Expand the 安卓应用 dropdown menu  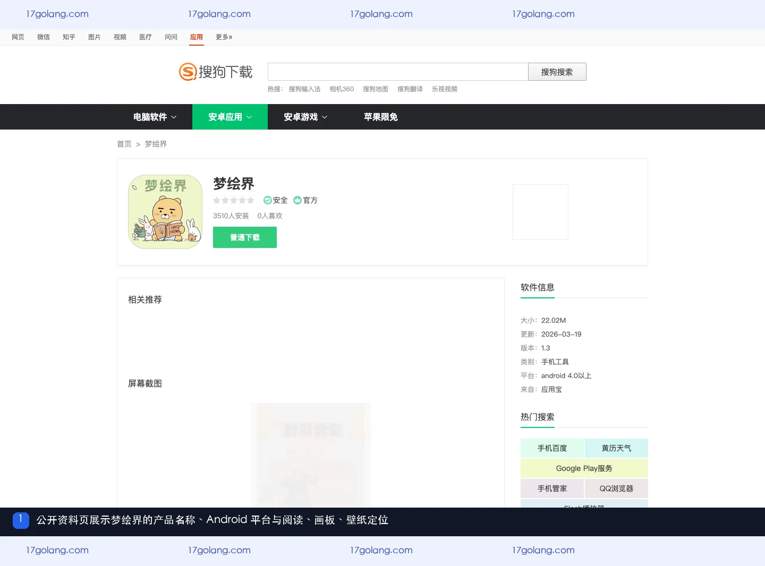tap(230, 117)
